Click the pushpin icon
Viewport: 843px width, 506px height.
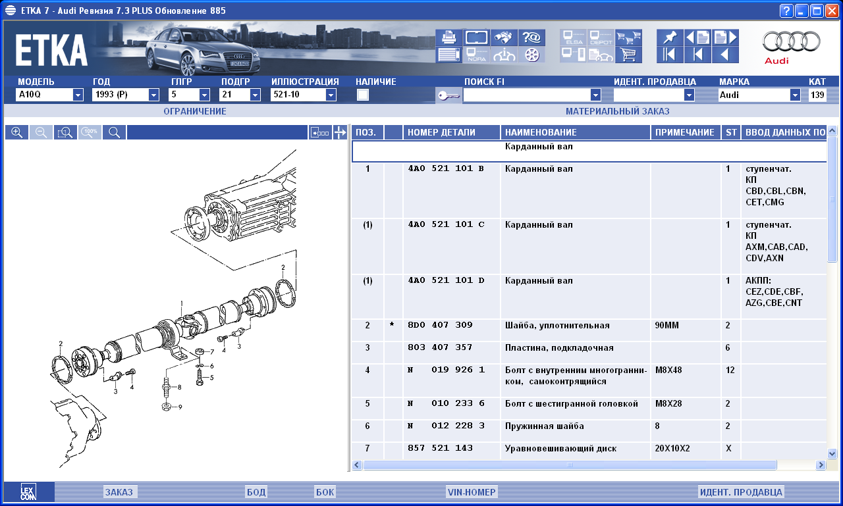(670, 38)
